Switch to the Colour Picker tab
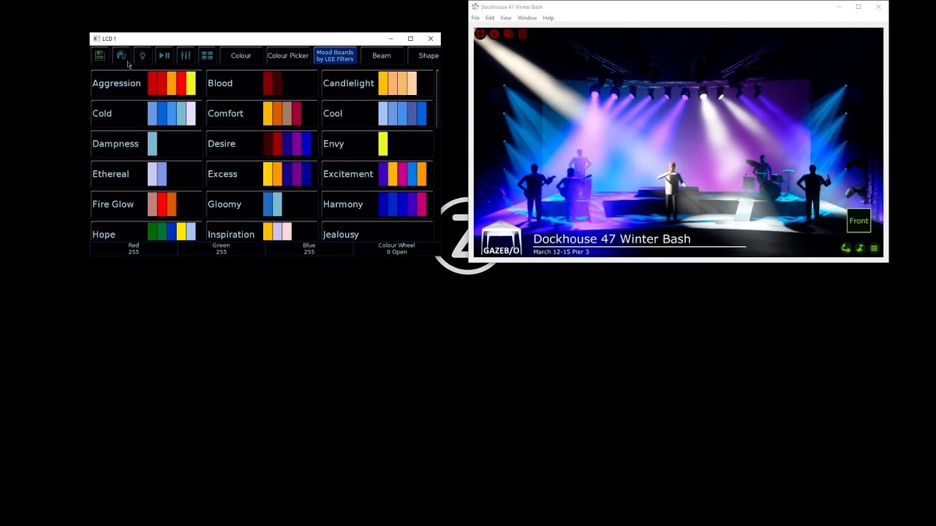 (x=288, y=56)
